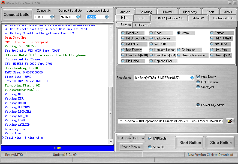Open the Language Select dropdown
Image resolution: width=238 pixels, height=164 pixels.
click(107, 17)
